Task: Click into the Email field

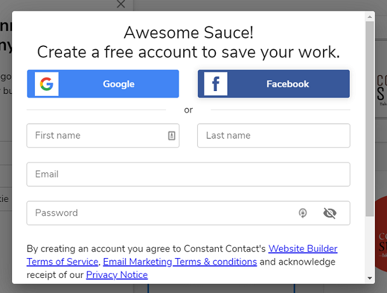Action: click(188, 174)
